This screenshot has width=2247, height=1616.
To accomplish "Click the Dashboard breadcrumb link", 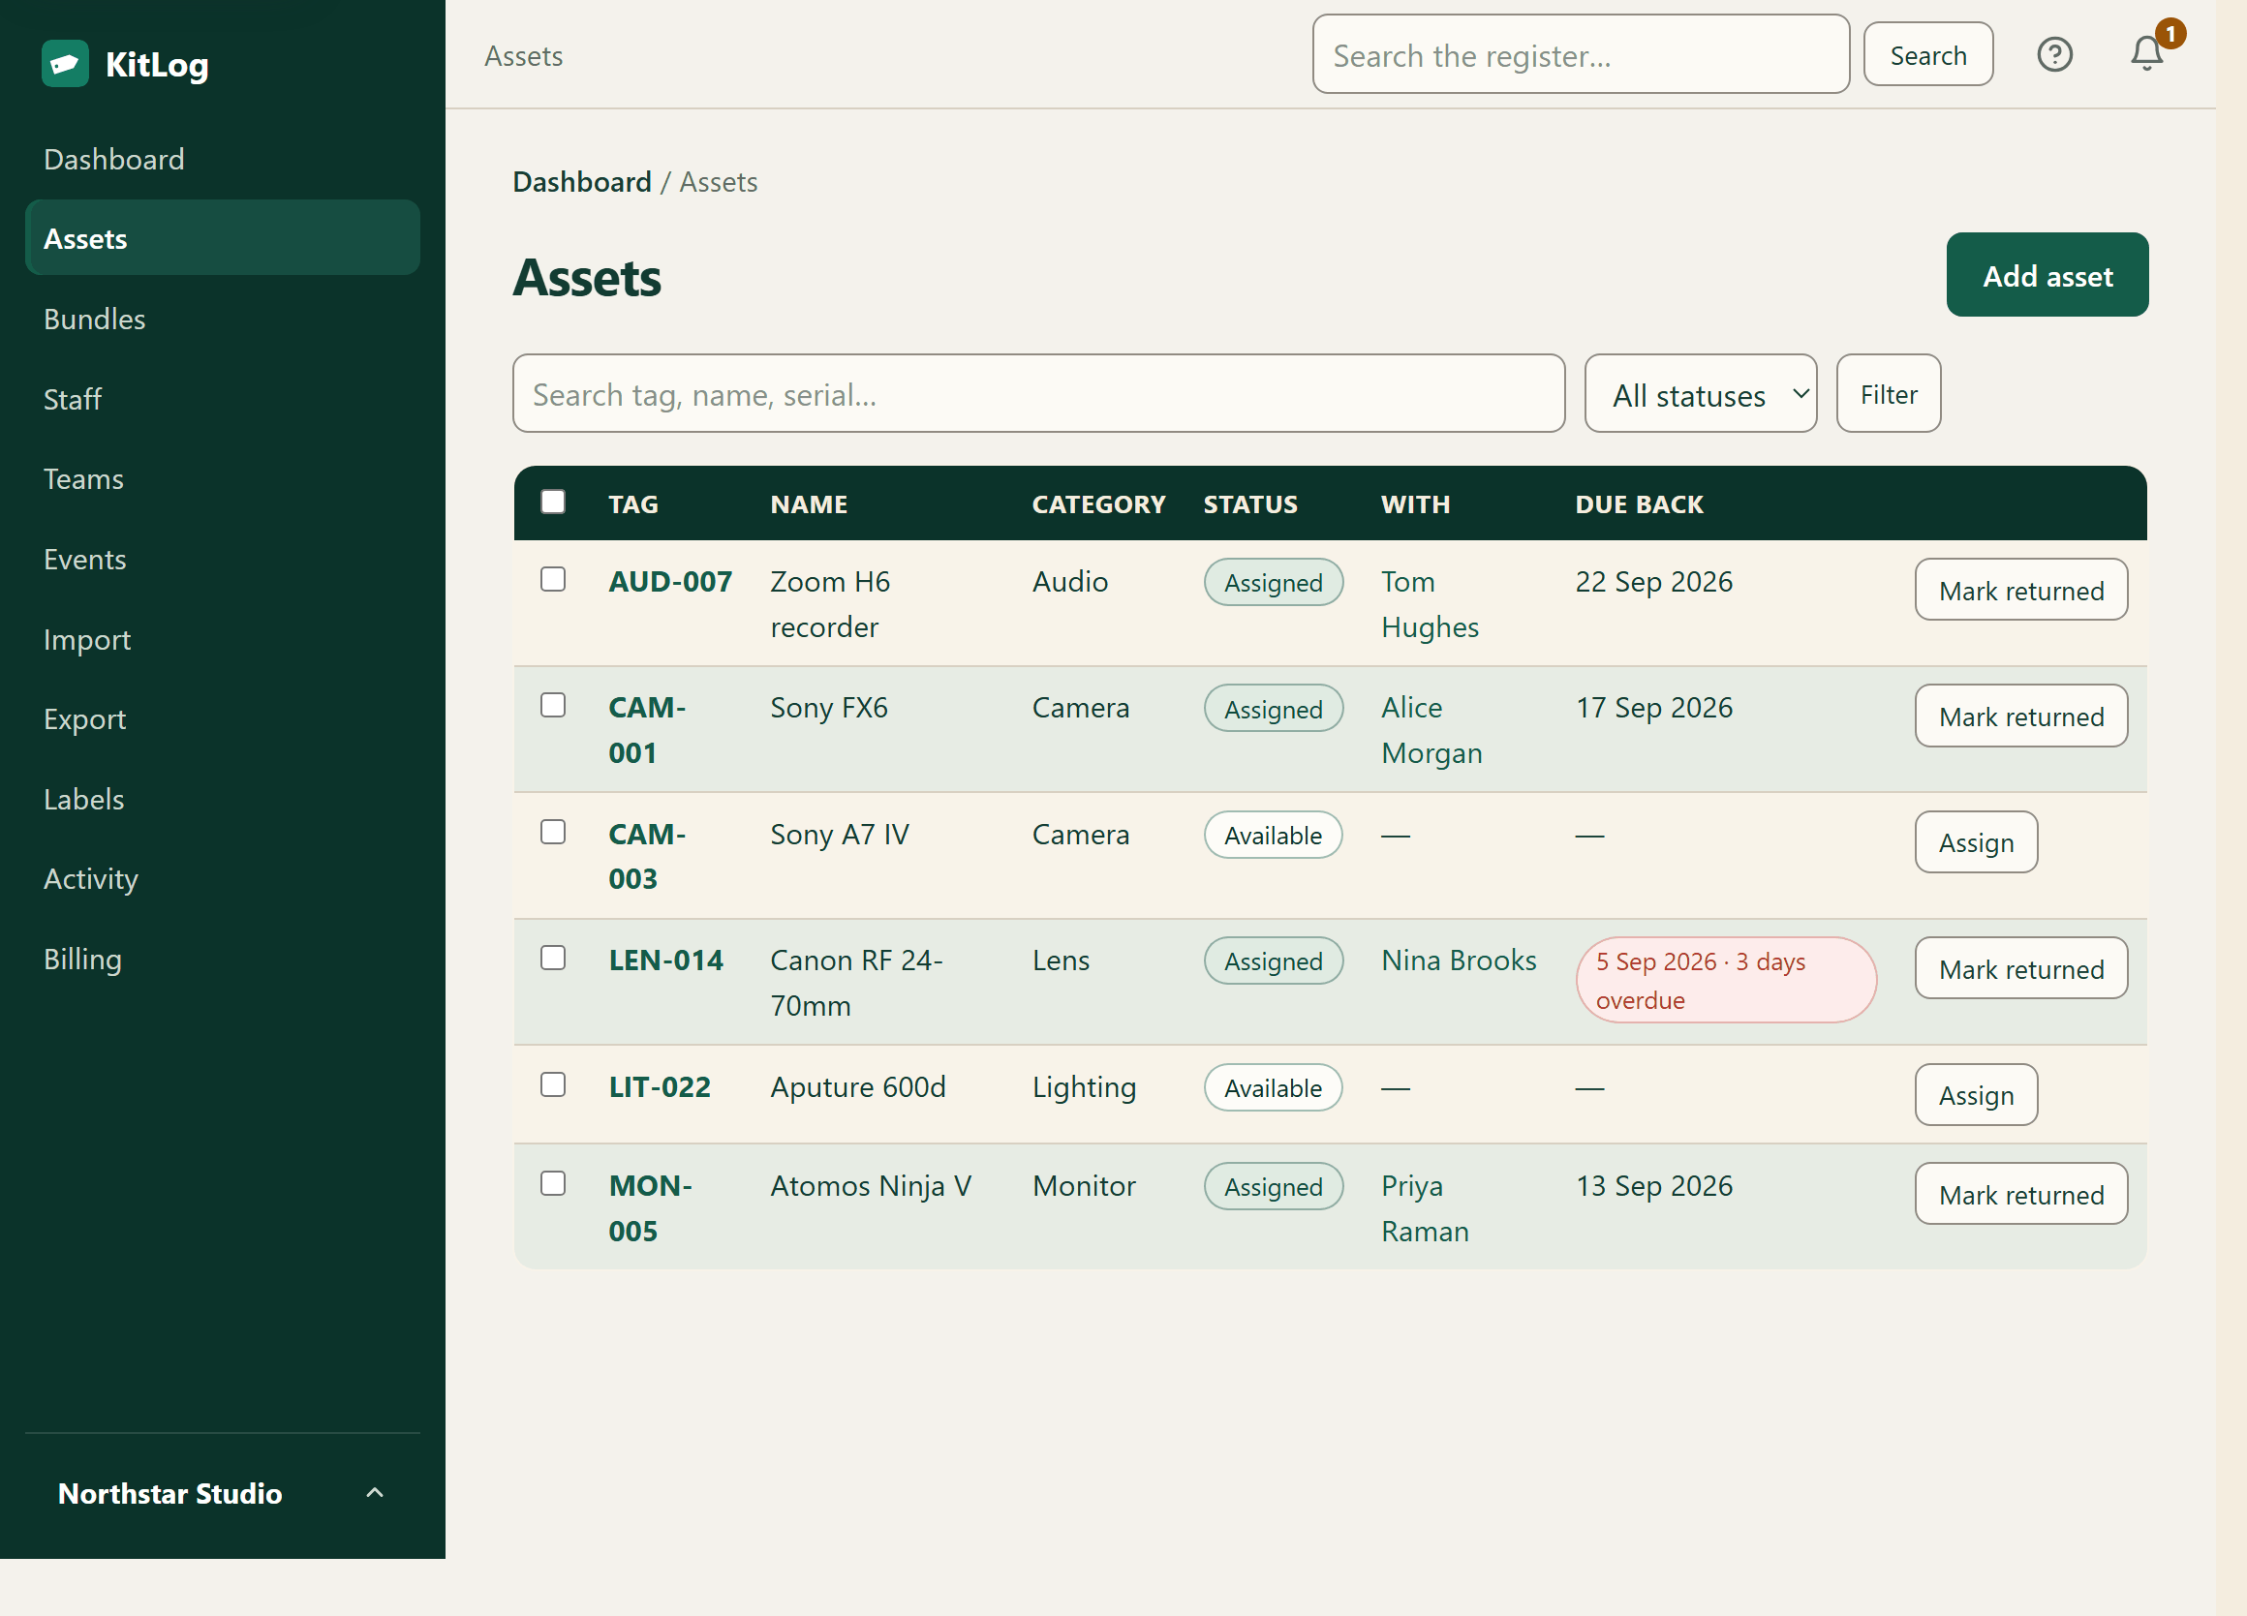I will [x=581, y=182].
